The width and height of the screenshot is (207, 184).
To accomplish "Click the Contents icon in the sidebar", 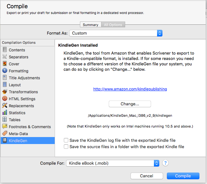I will point(5,50).
